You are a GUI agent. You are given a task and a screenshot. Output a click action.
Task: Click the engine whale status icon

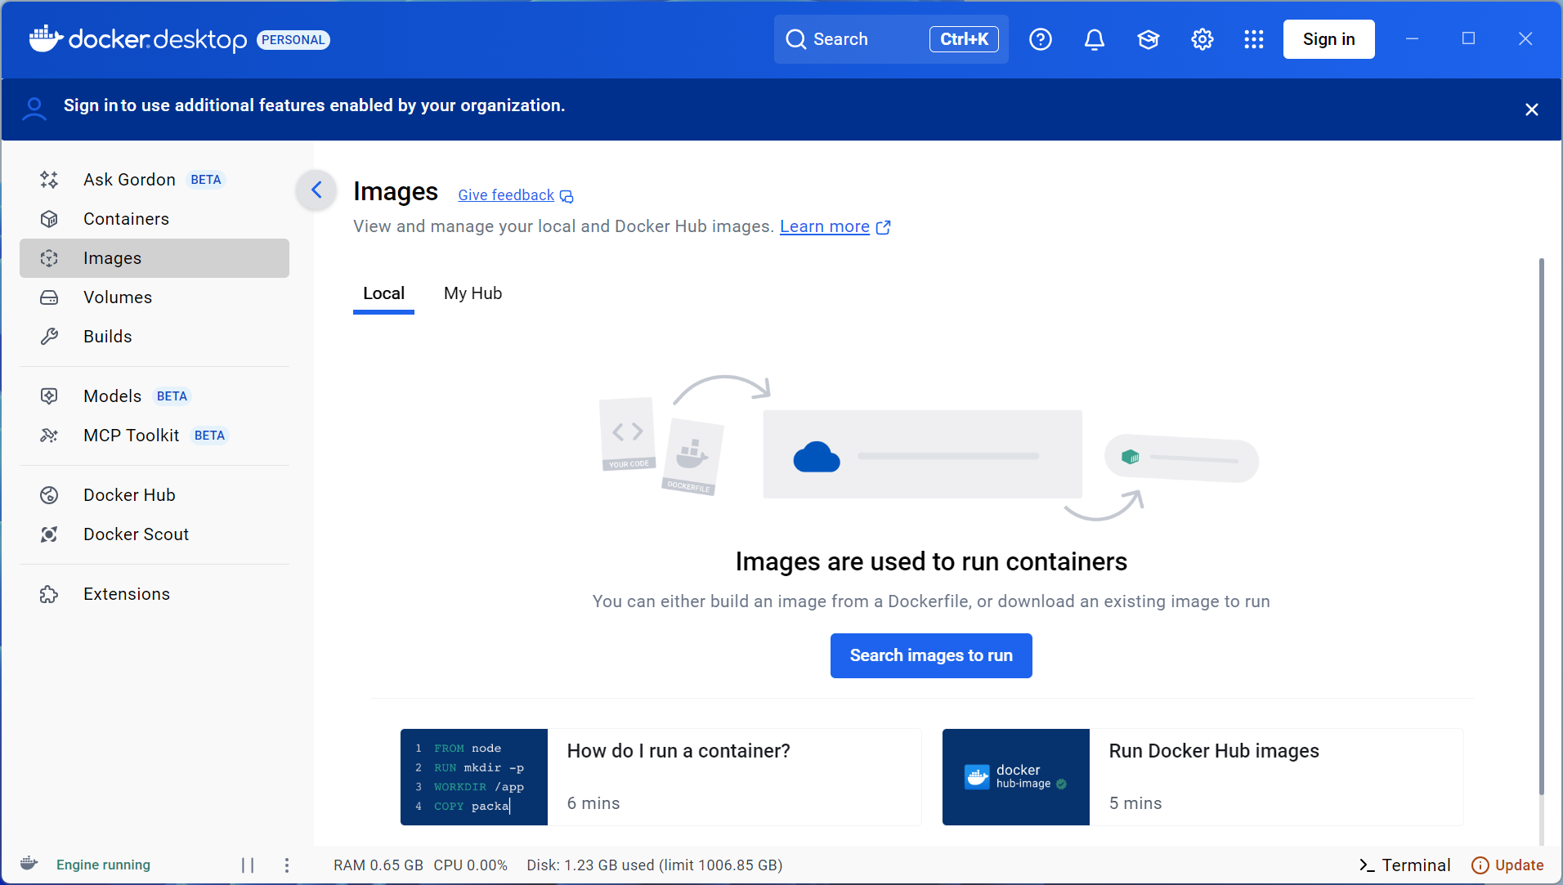coord(29,864)
